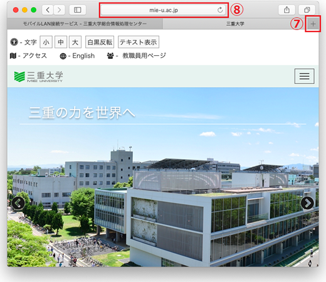Viewport: 326px width, 282px height.
Task: Advance to next slide in the carousel
Action: 307,203
